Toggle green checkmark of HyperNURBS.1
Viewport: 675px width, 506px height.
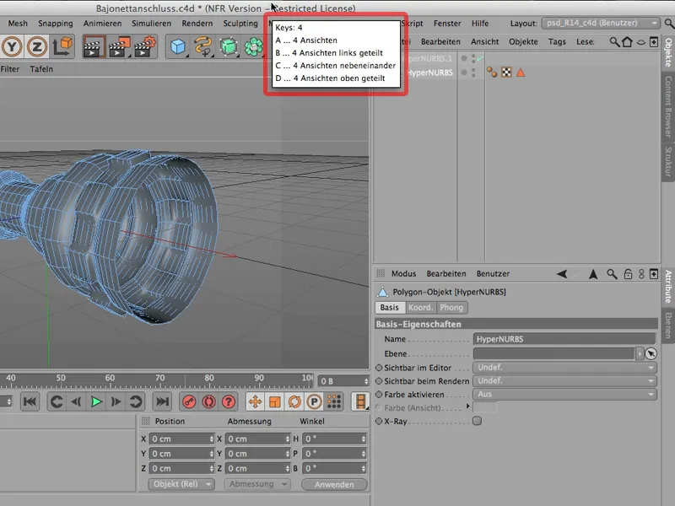tap(480, 58)
